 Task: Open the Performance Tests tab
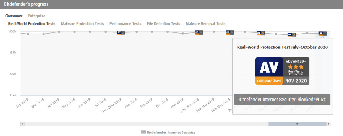(x=125, y=23)
